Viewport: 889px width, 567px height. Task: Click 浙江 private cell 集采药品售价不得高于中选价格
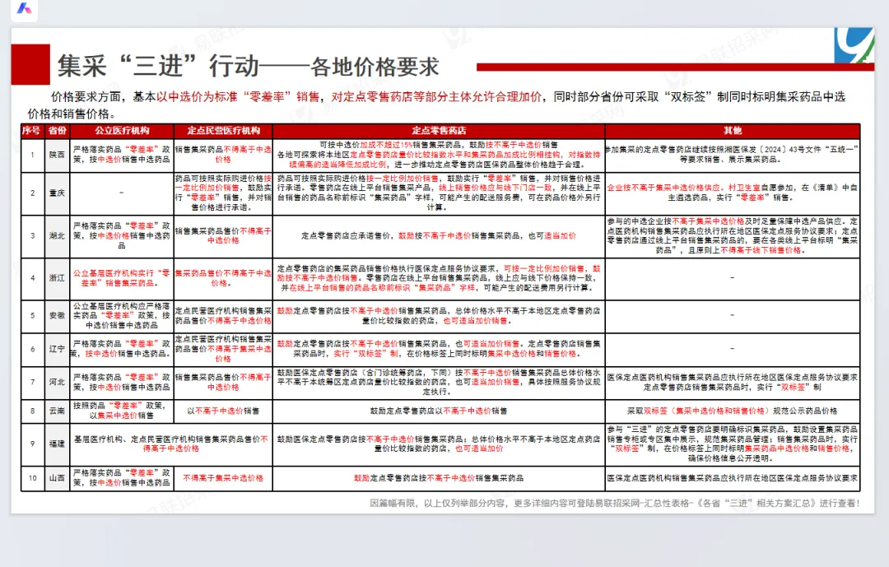[223, 278]
